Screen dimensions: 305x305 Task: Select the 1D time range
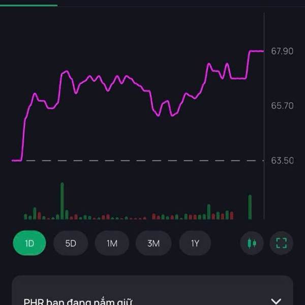pos(29,243)
